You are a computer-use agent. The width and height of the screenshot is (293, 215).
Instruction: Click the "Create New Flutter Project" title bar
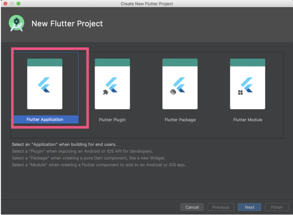pos(147,4)
